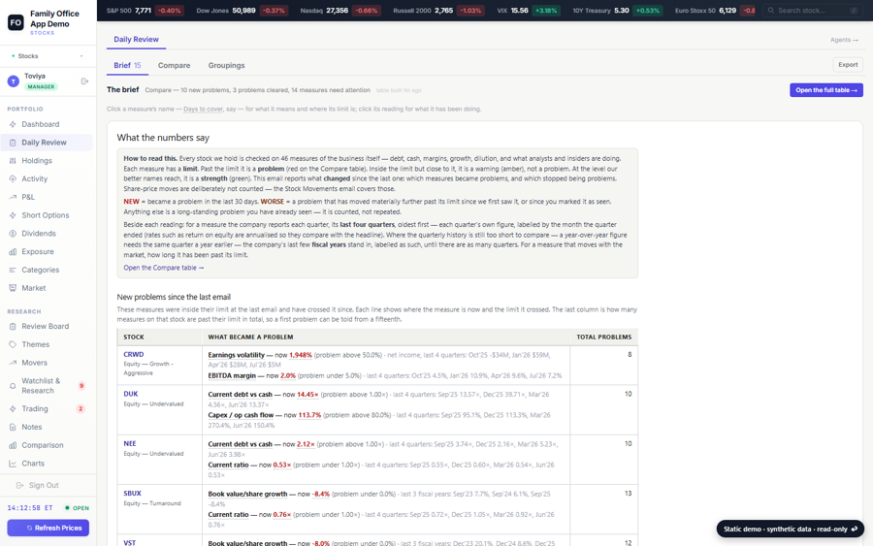Click the Themes tag icon
The image size is (873, 546).
coord(13,344)
